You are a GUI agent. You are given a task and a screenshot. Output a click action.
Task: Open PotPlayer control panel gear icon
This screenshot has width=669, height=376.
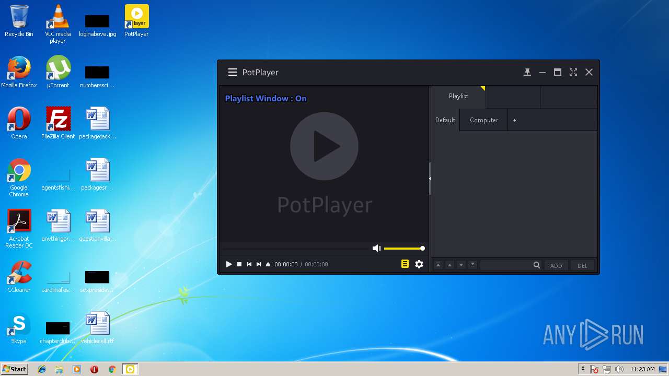(x=419, y=264)
